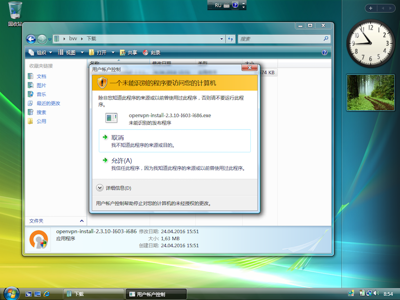
Task: Go forward with Explorer's Forward arrow
Action: coord(42,39)
